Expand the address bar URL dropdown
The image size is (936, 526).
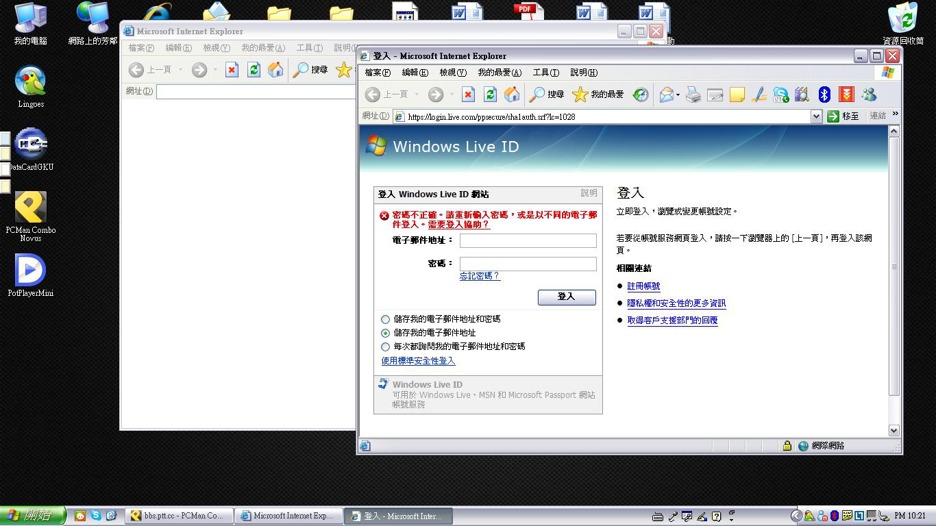[x=816, y=116]
